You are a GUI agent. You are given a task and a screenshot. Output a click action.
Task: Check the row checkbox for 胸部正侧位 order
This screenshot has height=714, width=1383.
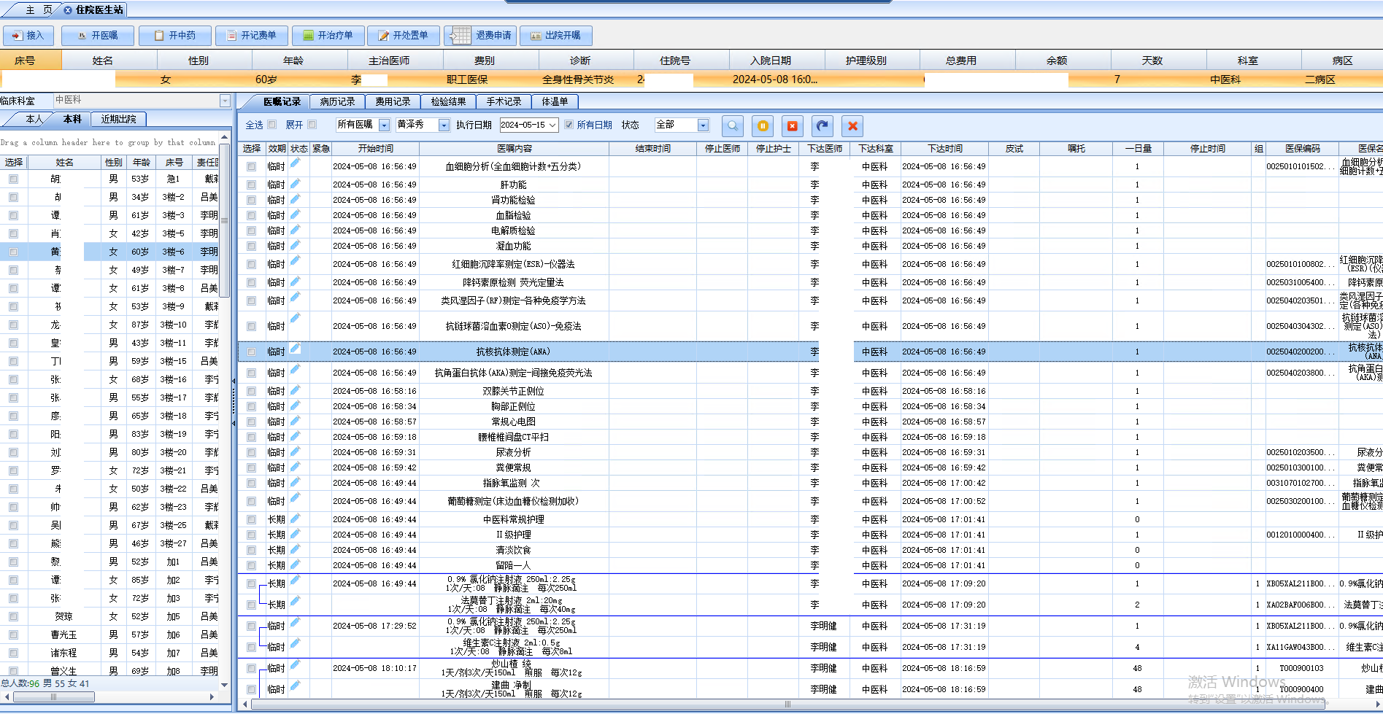[252, 406]
